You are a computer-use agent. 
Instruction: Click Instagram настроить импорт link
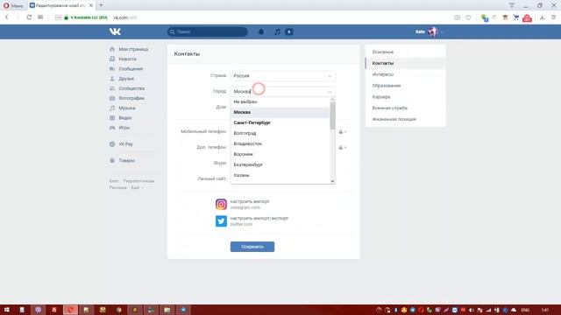pos(250,202)
